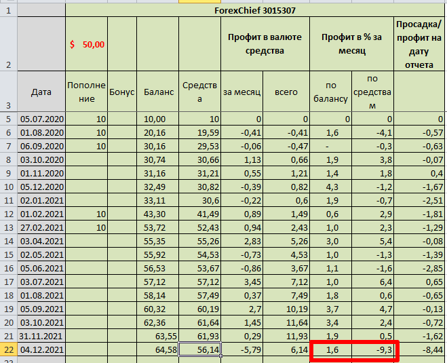Select drawdown cell -8,44

point(419,349)
